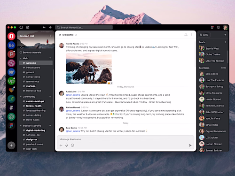This screenshot has height=176, width=235.
Task: Open the language-learning channel
Action: 36,110
